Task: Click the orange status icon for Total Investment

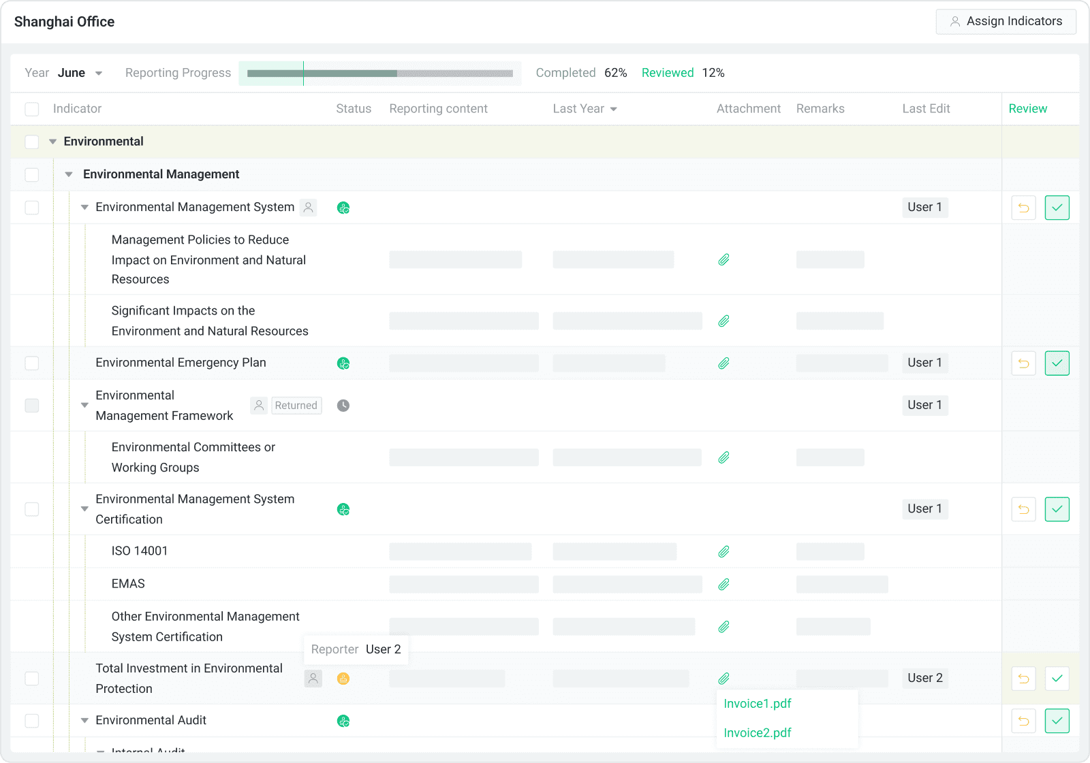Action: coord(343,679)
